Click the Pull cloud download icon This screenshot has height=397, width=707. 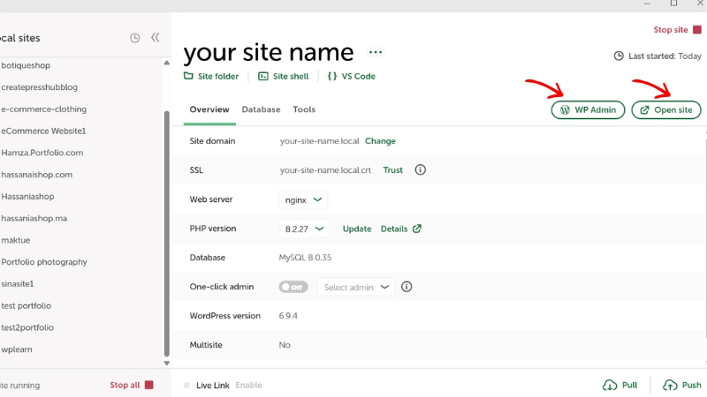point(610,386)
